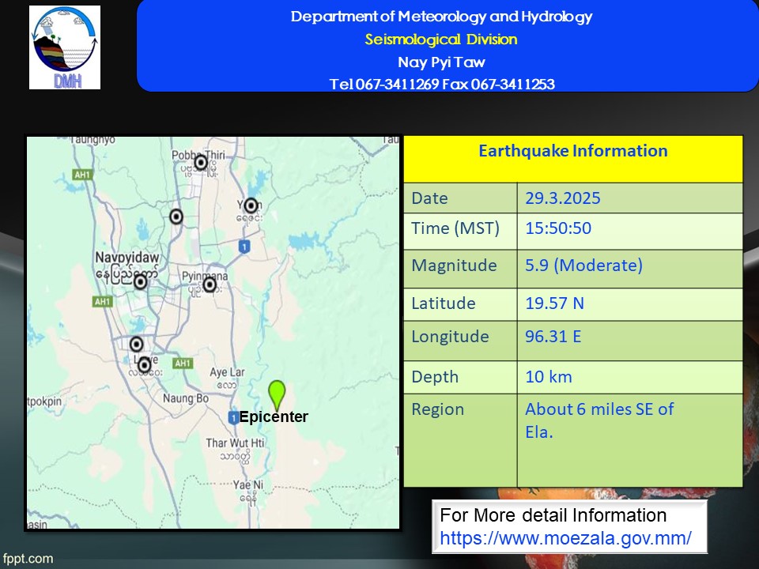Select the Magnitude value 5.9 (Moderate)
The height and width of the screenshot is (569, 759).
pyautogui.click(x=583, y=266)
